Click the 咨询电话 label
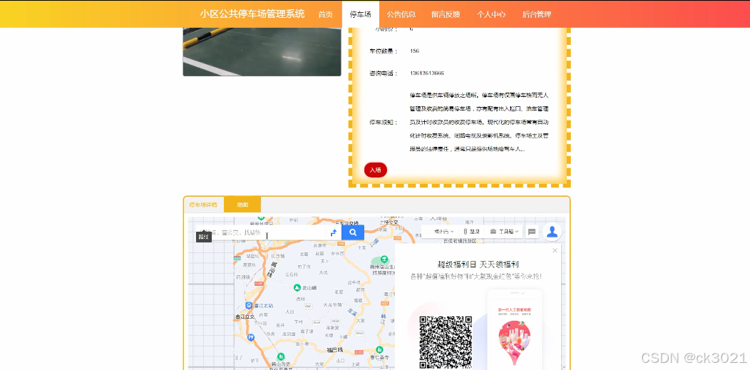 coord(383,73)
